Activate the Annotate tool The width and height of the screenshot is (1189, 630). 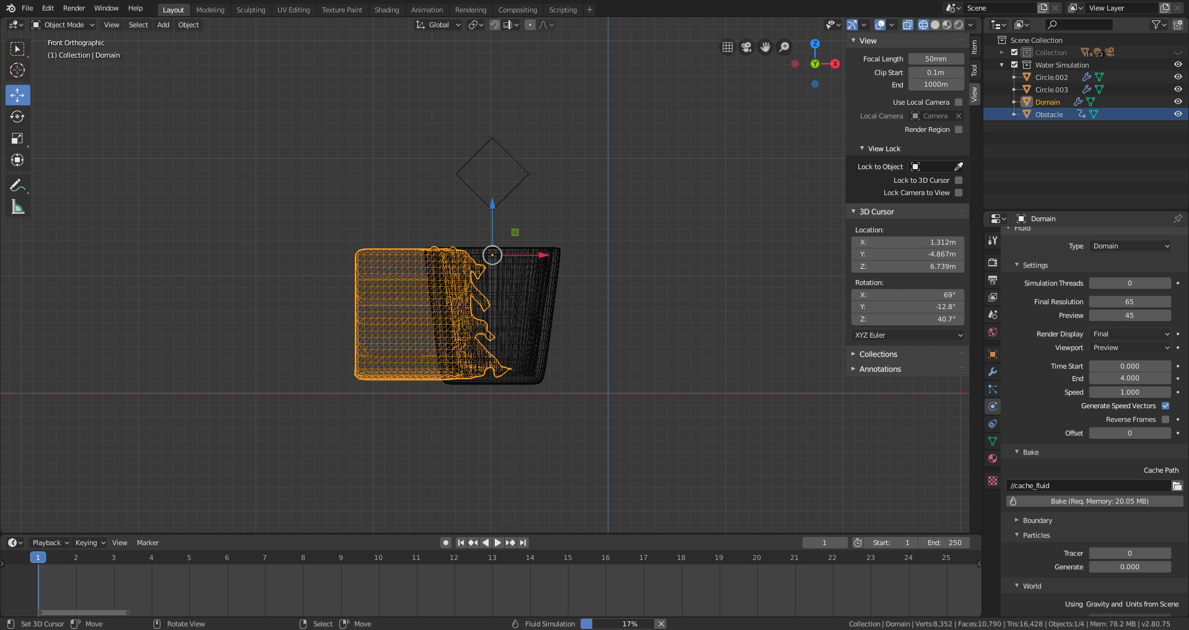click(x=17, y=185)
